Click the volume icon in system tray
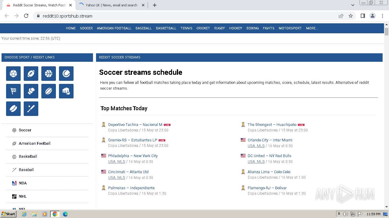 click(x=346, y=214)
